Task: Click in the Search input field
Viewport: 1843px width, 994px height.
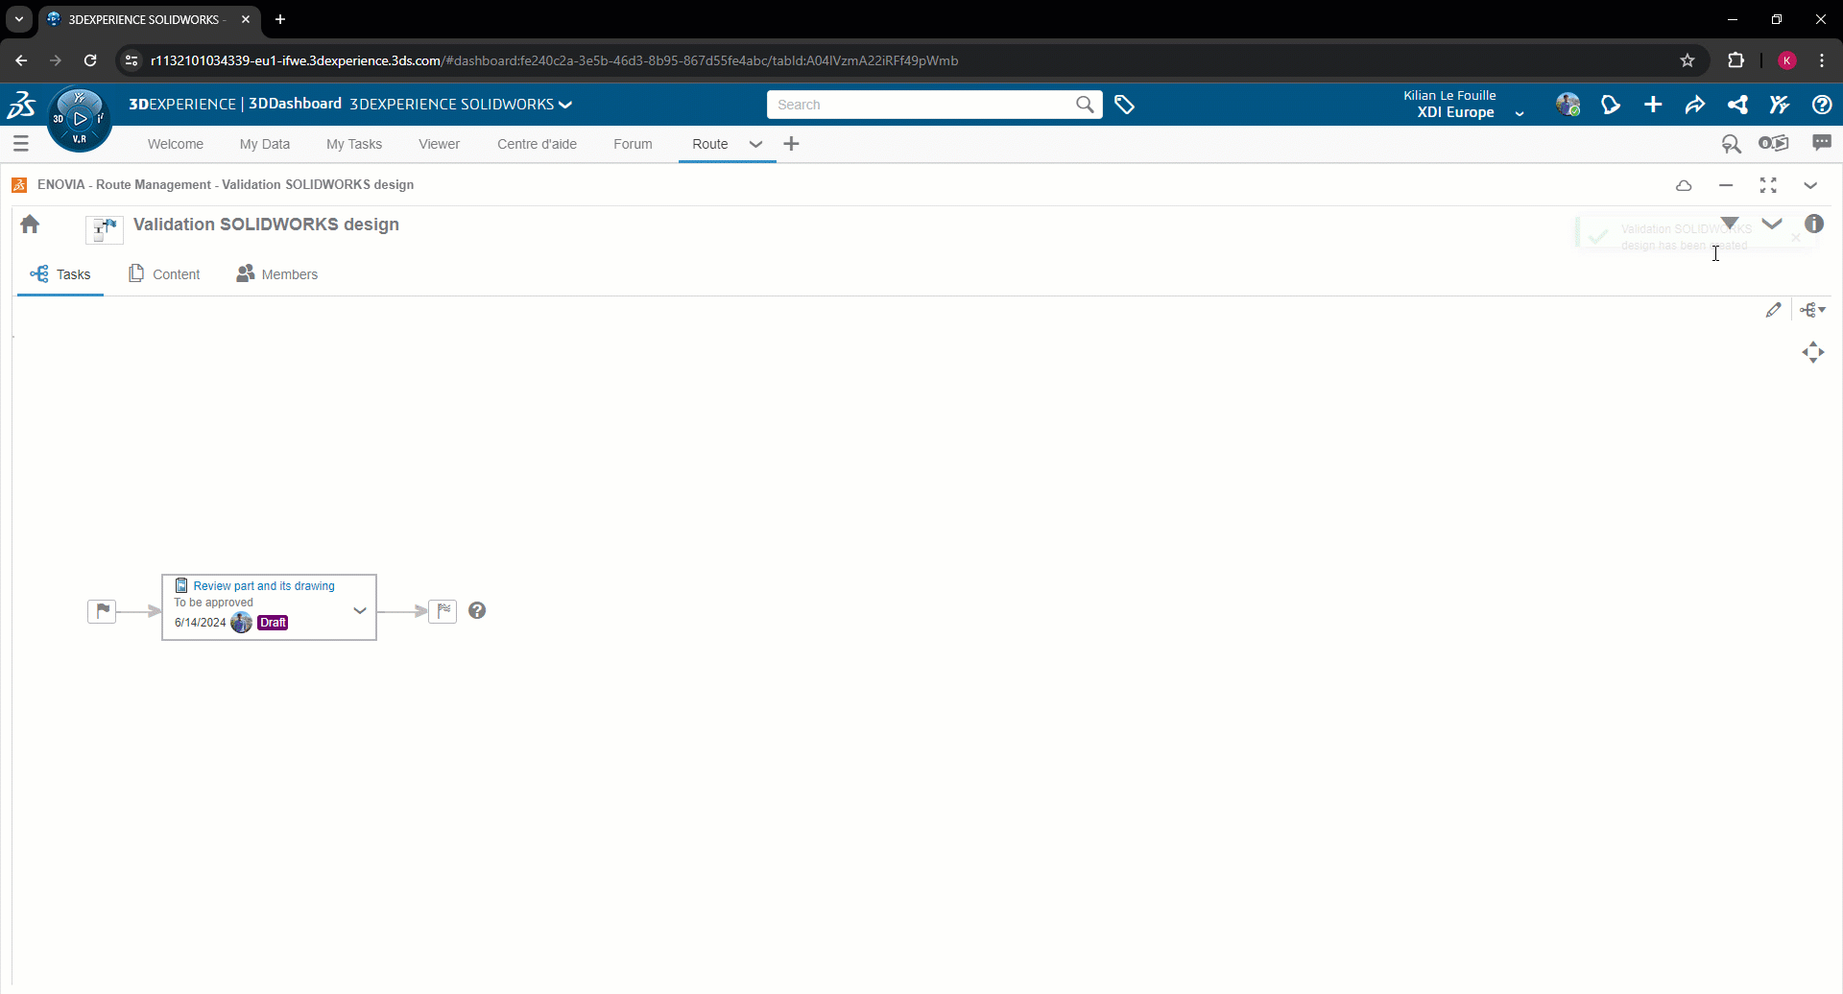Action: click(x=921, y=105)
